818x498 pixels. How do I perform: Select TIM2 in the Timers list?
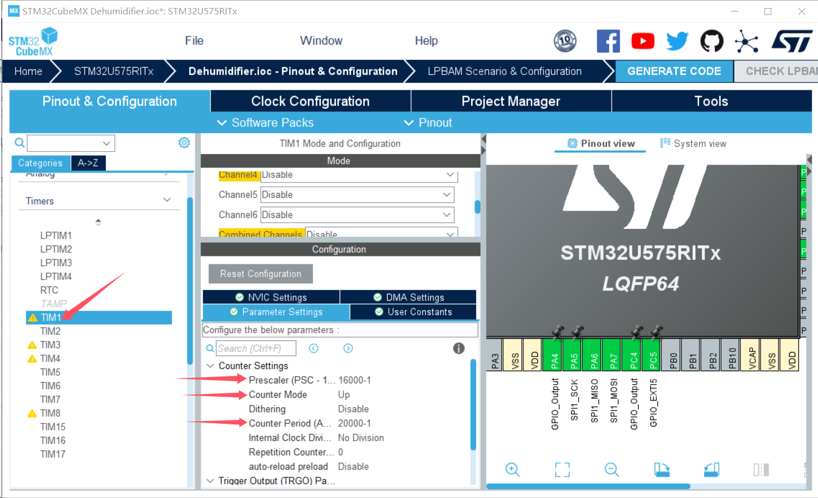50,331
